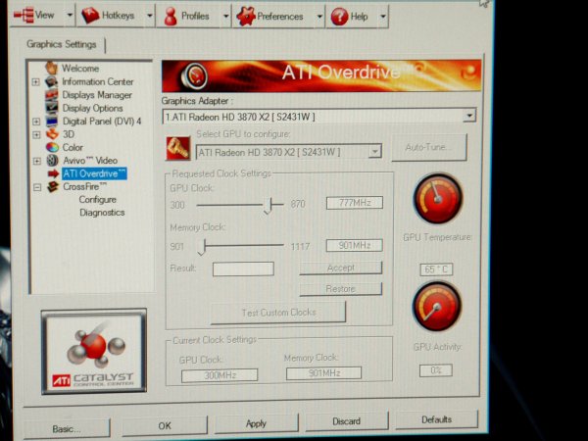Click the ATI Catalyst Control Center logo

pos(94,352)
